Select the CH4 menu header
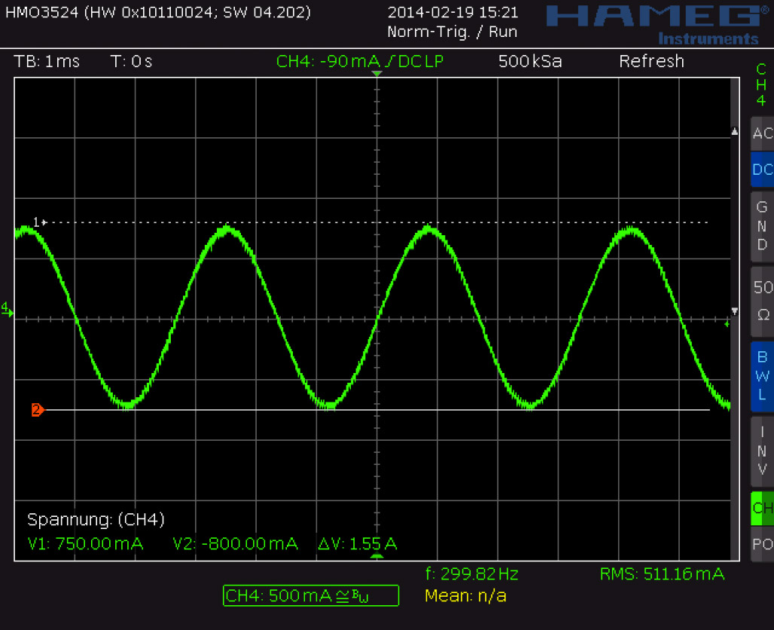 pyautogui.click(x=762, y=85)
